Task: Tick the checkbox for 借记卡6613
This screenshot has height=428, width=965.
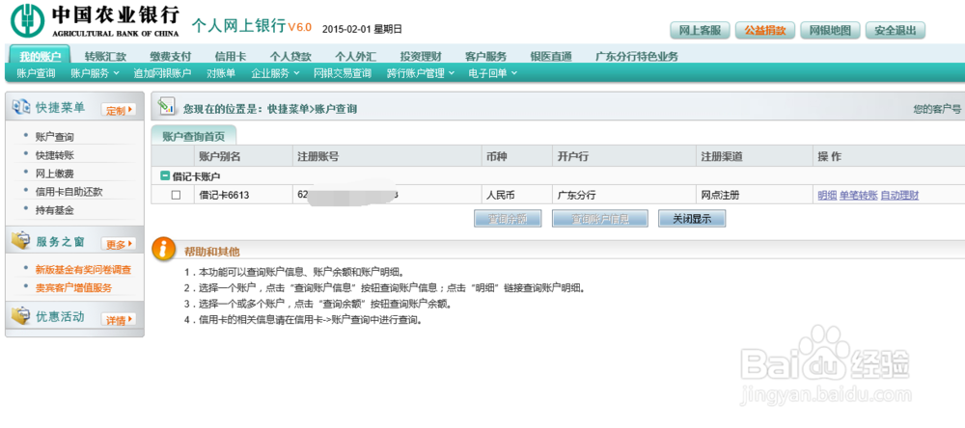Action: point(176,196)
